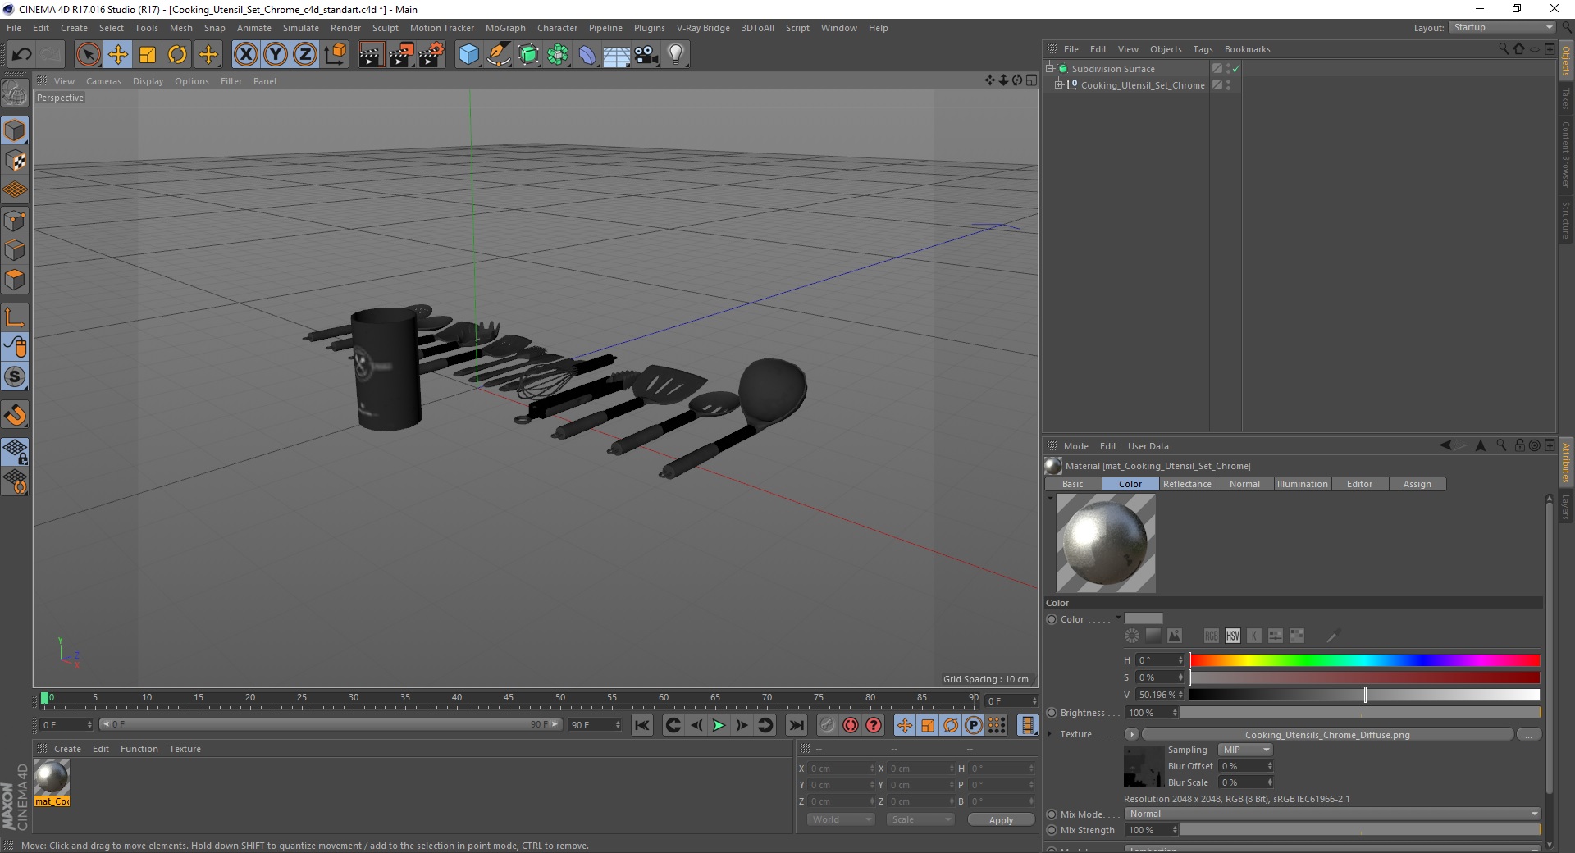Add a Light object with bulb icon
The image size is (1575, 853).
676,55
